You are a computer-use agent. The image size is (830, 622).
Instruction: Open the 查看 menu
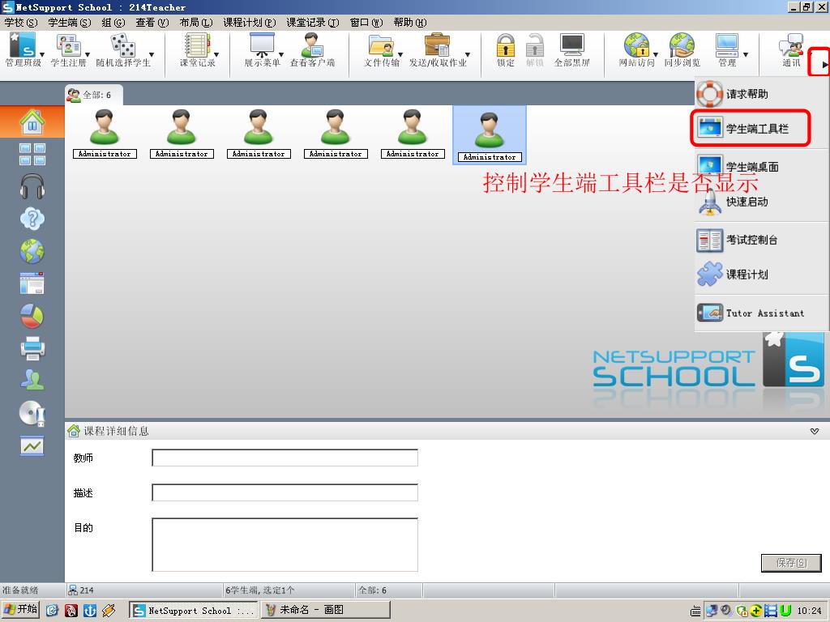(152, 22)
